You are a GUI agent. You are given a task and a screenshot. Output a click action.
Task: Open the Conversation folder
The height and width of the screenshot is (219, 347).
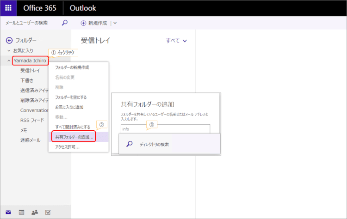point(34,110)
